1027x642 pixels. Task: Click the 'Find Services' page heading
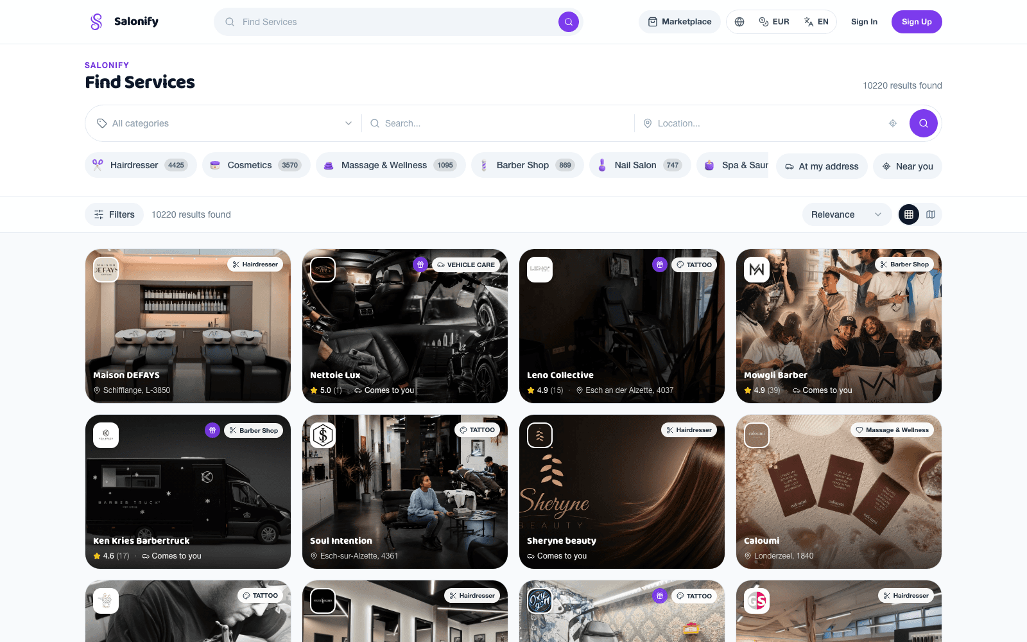tap(140, 82)
